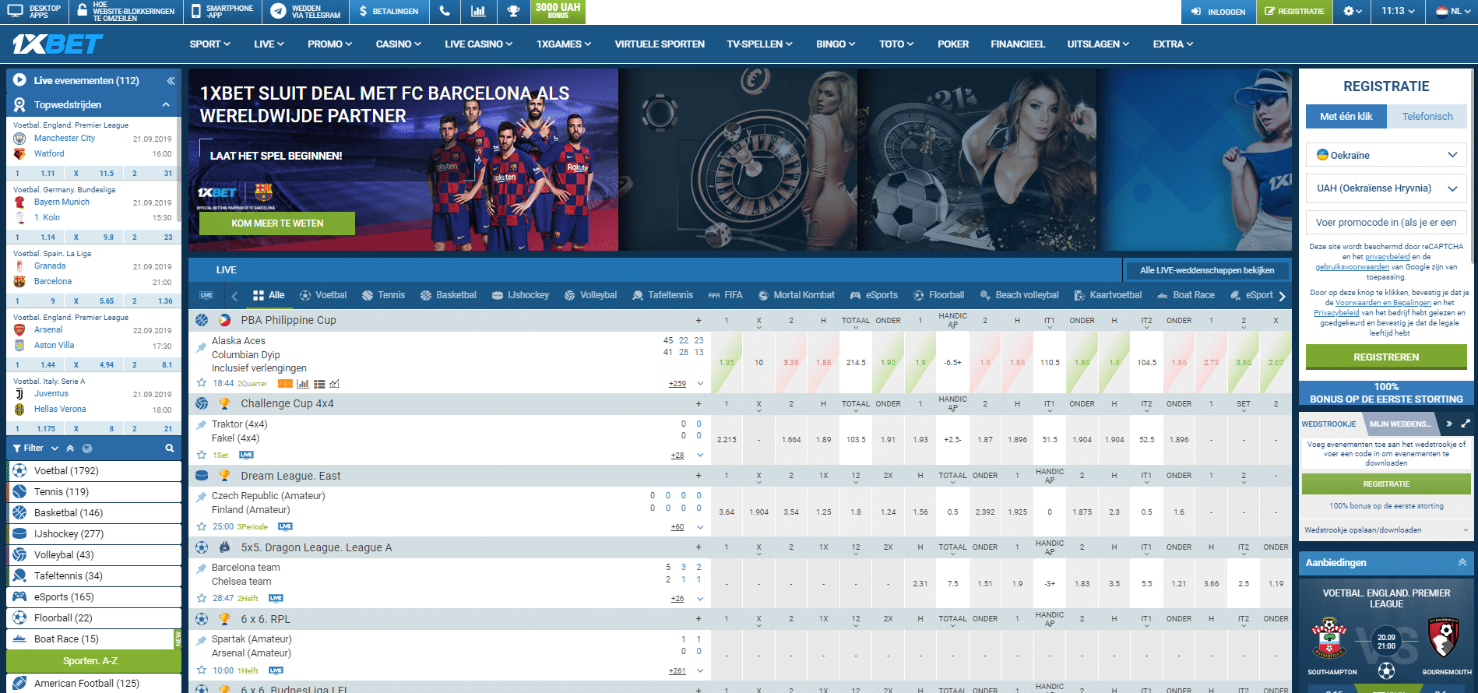Collapse the Topwedstrijden section
The image size is (1478, 693).
166,105
